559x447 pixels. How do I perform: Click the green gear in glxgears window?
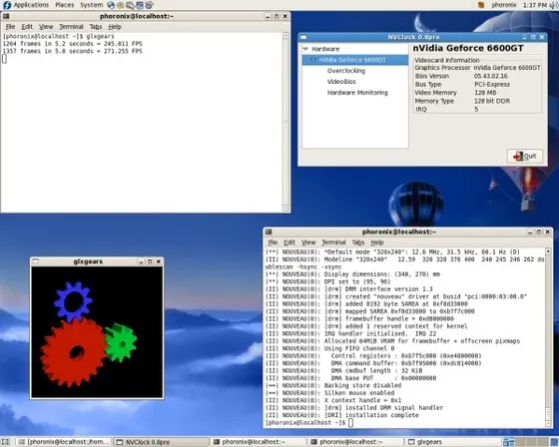121,343
